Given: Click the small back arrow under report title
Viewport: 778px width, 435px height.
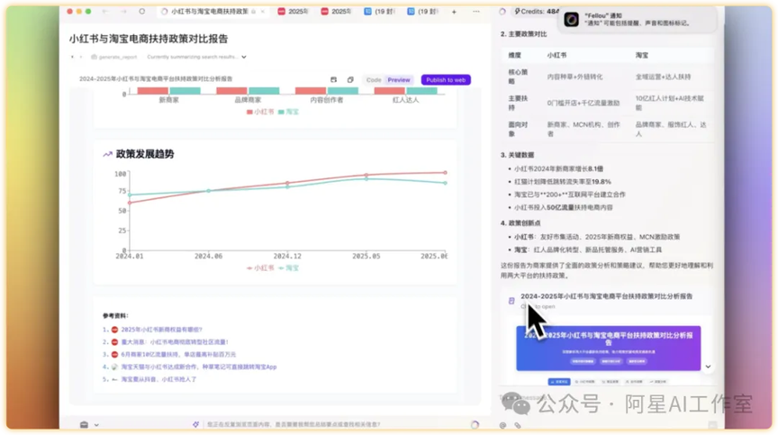Looking at the screenshot, I should click(72, 57).
